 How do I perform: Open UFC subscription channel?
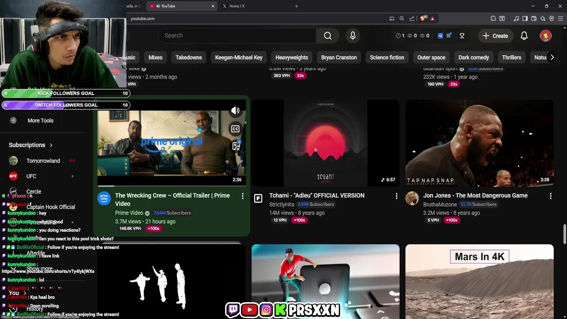31,176
